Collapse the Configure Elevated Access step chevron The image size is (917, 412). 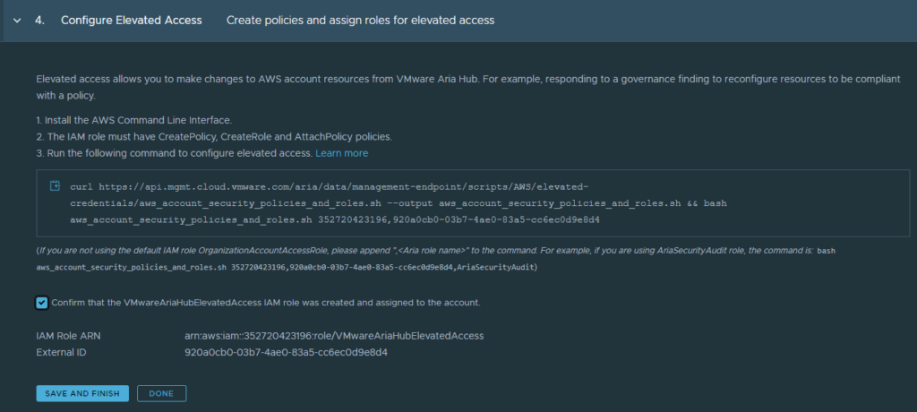(x=17, y=21)
